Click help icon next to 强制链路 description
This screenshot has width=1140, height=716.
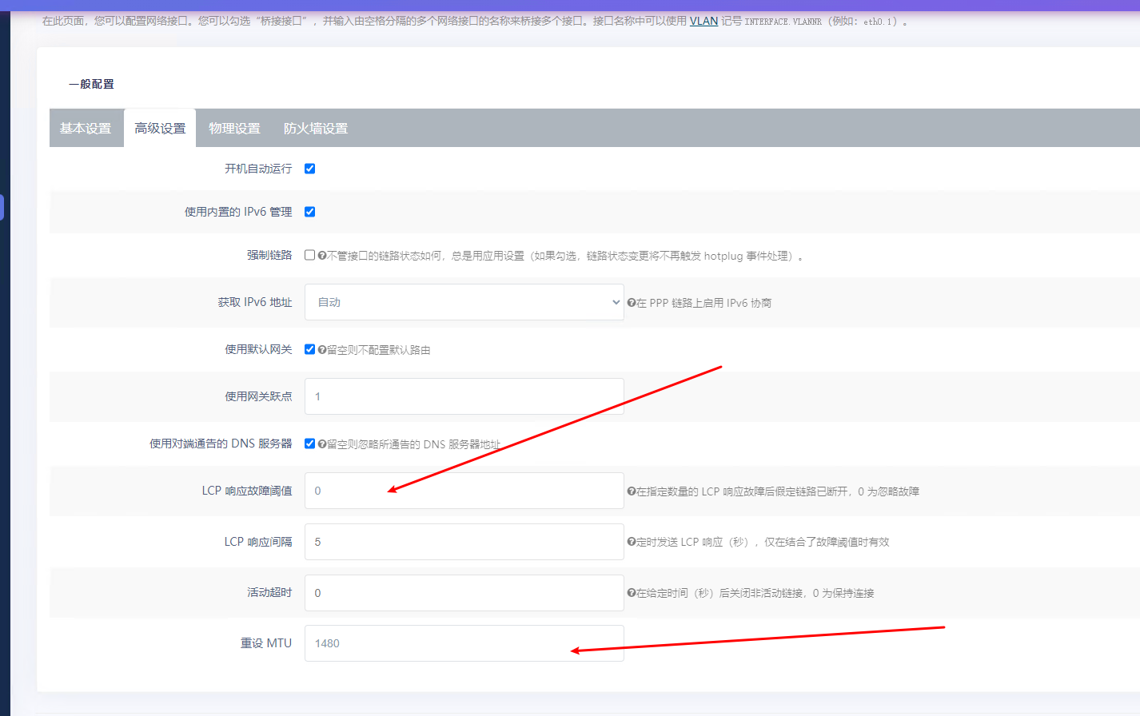[322, 256]
